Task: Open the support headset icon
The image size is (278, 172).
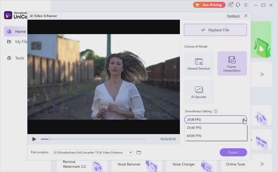Action: point(238,5)
